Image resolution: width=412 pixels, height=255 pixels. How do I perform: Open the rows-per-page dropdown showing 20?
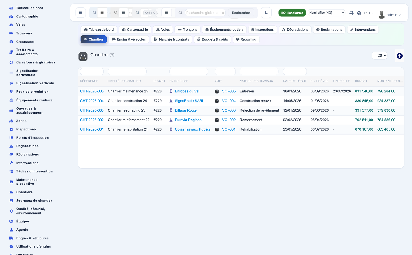point(379,56)
